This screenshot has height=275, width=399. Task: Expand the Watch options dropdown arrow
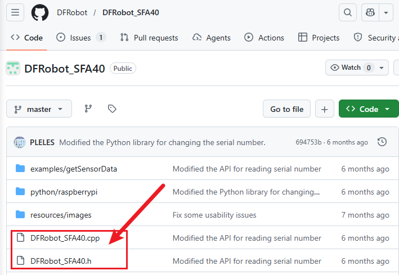pyautogui.click(x=382, y=67)
